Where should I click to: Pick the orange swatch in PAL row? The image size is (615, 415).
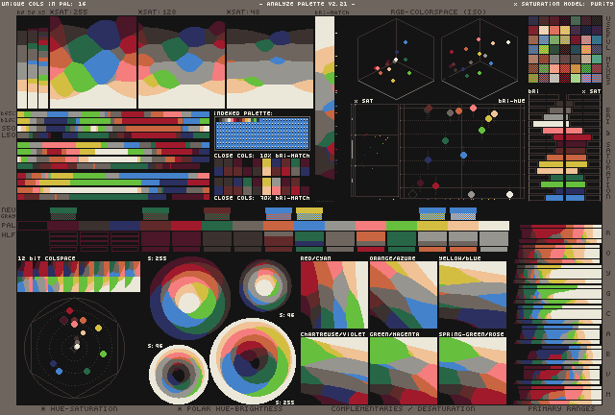coord(279,226)
